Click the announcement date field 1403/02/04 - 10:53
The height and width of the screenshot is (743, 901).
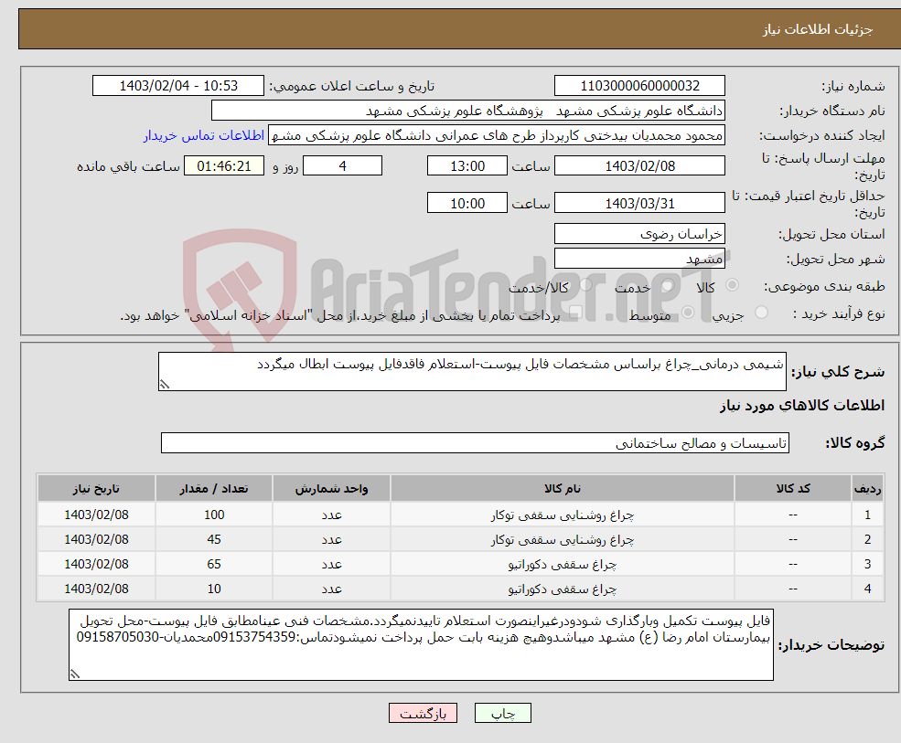coord(178,86)
